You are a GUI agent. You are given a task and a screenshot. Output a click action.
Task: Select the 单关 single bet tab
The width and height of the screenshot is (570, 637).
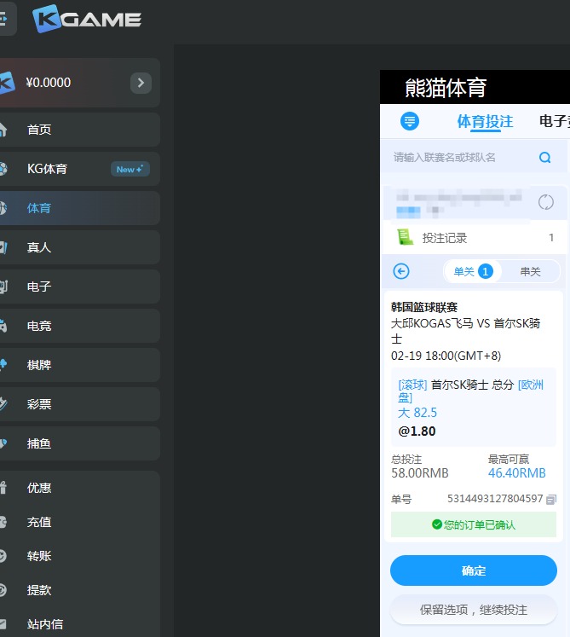tap(473, 271)
